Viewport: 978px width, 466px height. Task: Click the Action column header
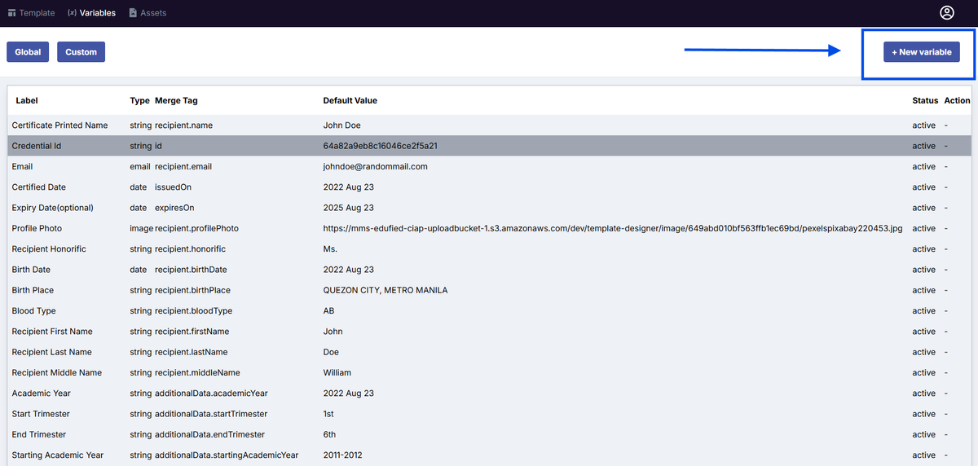click(x=957, y=100)
